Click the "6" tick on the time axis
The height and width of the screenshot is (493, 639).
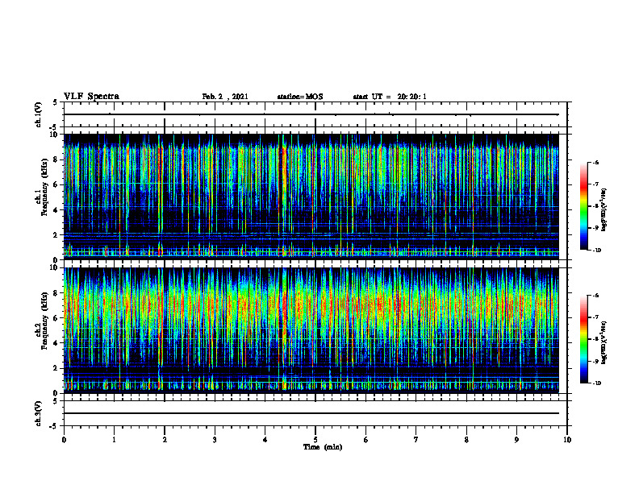coord(366,440)
